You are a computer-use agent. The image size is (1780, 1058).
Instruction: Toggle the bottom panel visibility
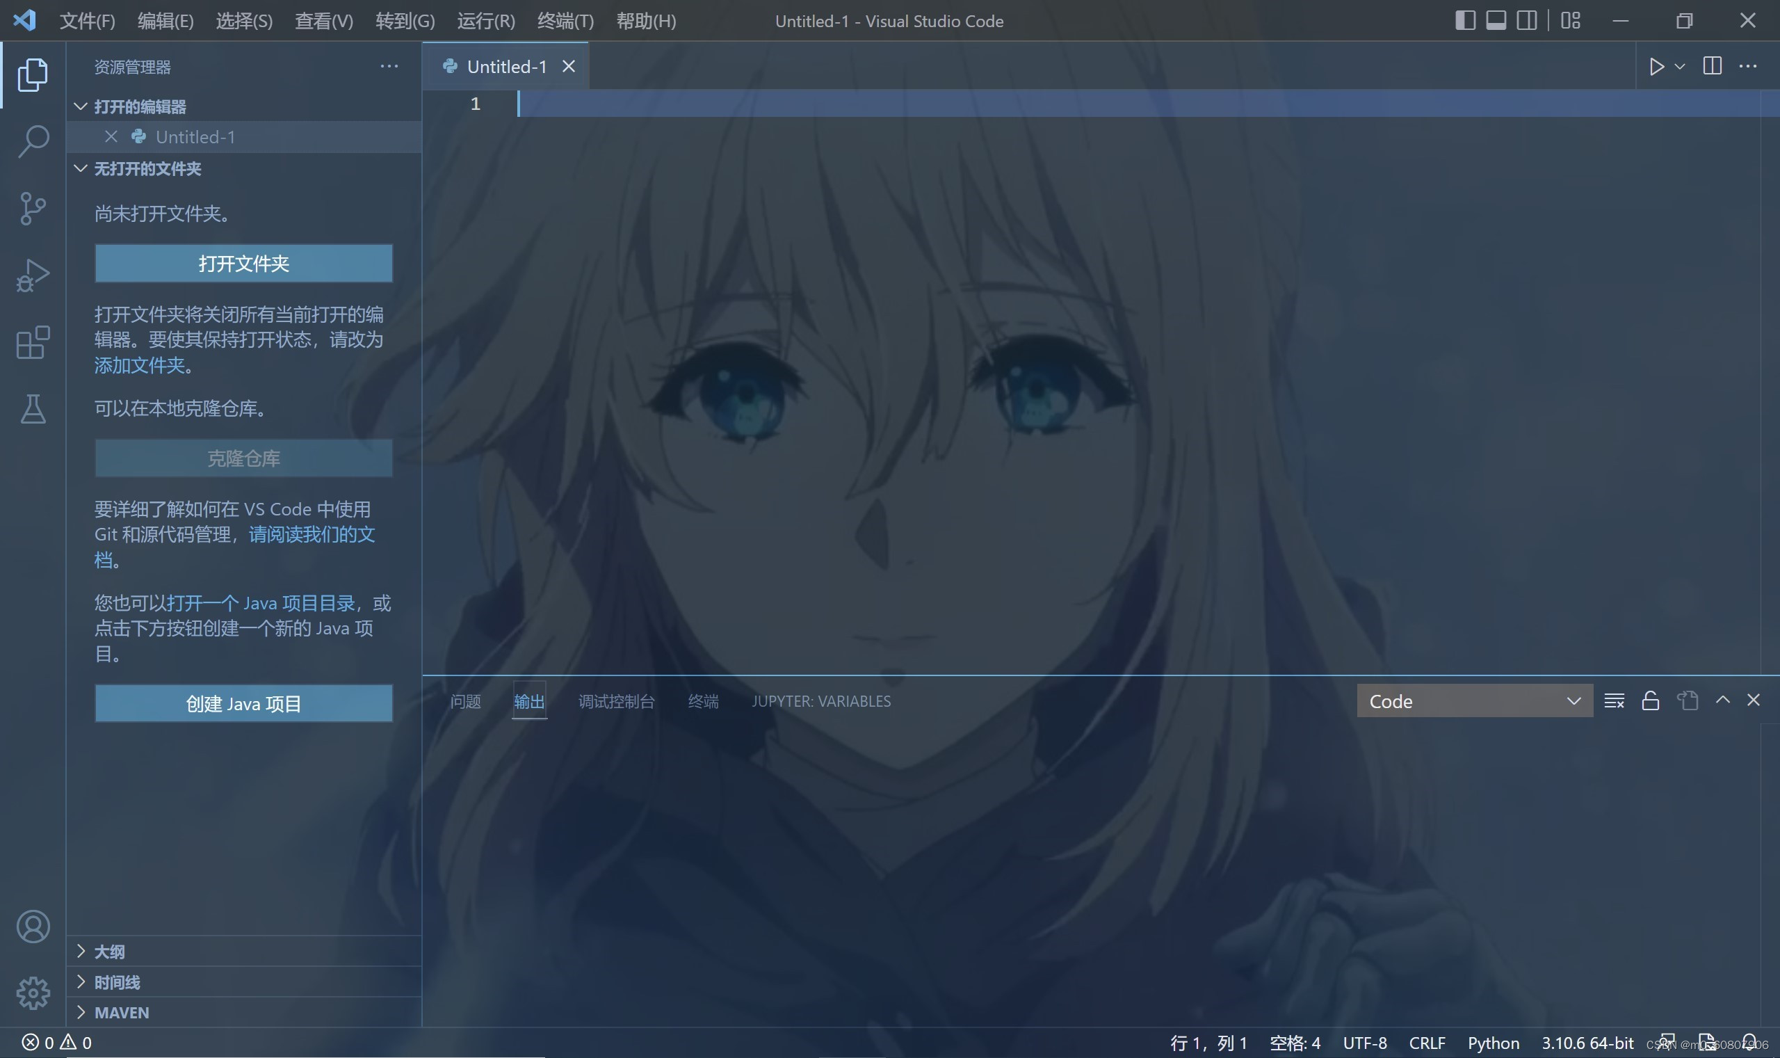(x=1496, y=21)
